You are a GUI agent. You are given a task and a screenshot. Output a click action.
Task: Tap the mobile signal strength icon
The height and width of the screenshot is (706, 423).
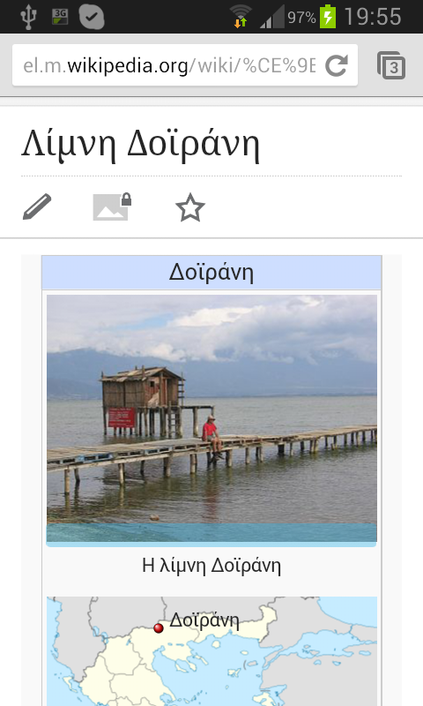coord(272,17)
